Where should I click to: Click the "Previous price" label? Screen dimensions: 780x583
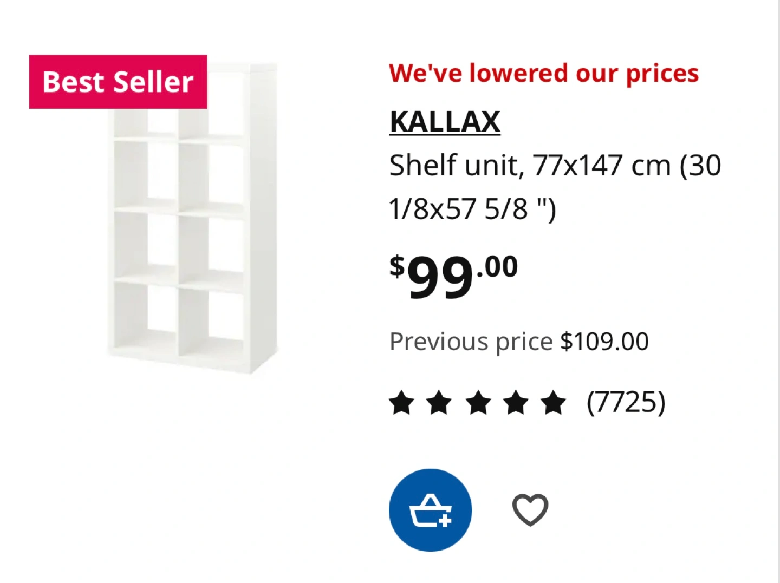pos(471,342)
